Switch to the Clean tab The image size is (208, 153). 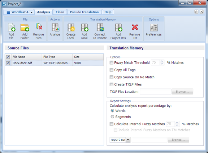pos(60,12)
